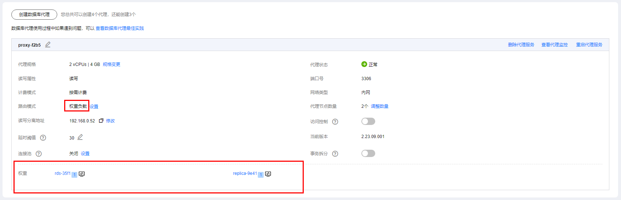
Task: Open the rds-35f1 instance link
Action: click(x=62, y=173)
